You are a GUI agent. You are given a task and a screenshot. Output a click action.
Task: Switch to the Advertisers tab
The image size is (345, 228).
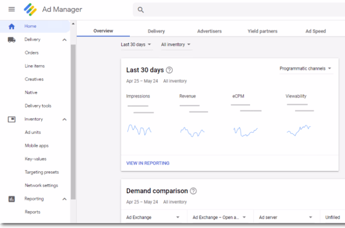pyautogui.click(x=210, y=31)
